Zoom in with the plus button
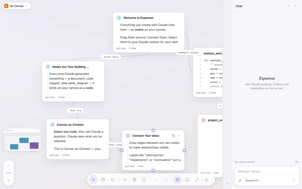The image size is (302, 189). point(8,180)
